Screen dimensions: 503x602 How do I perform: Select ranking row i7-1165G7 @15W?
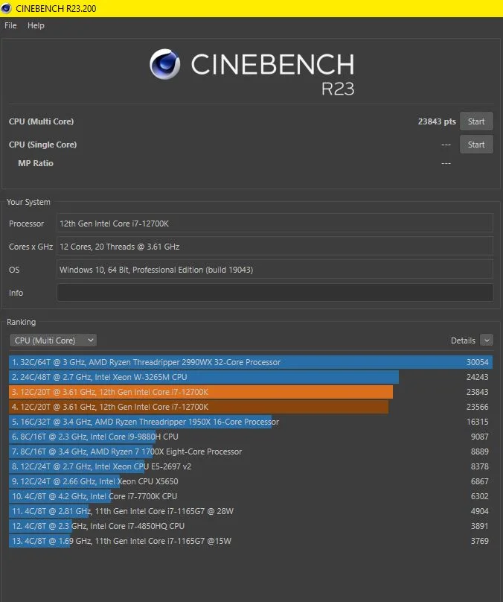click(x=251, y=541)
